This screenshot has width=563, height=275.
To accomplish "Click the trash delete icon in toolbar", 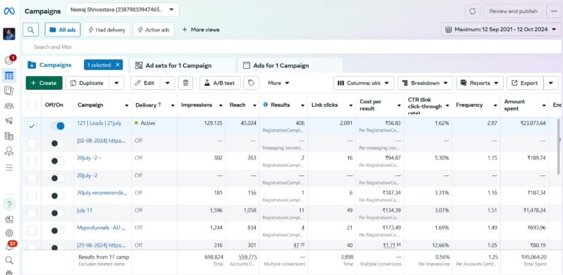I will pyautogui.click(x=186, y=83).
